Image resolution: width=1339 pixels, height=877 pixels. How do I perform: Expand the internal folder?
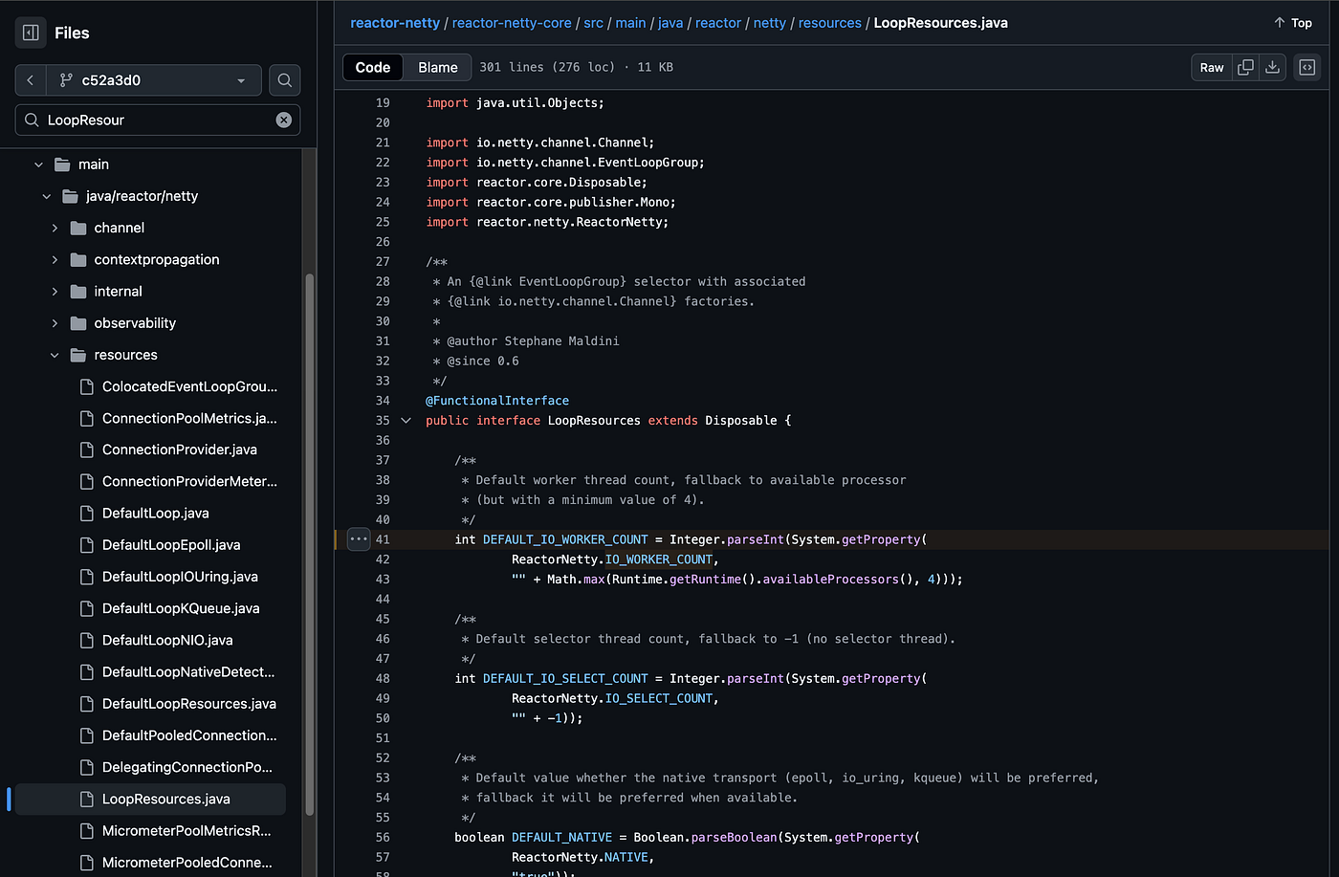[55, 291]
